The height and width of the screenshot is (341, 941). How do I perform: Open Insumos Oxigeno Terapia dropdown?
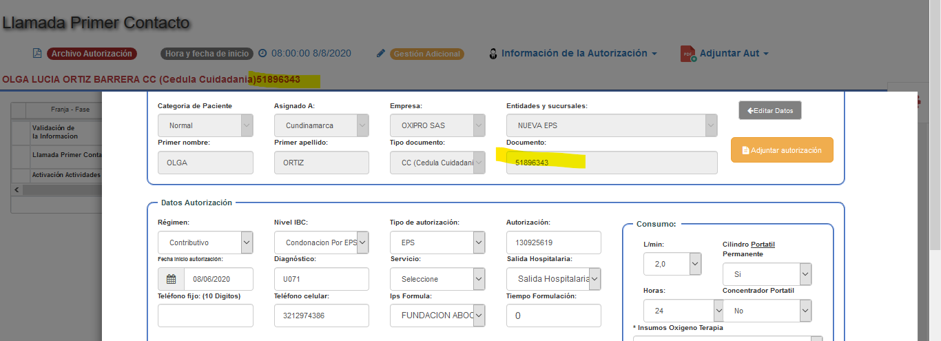727,338
